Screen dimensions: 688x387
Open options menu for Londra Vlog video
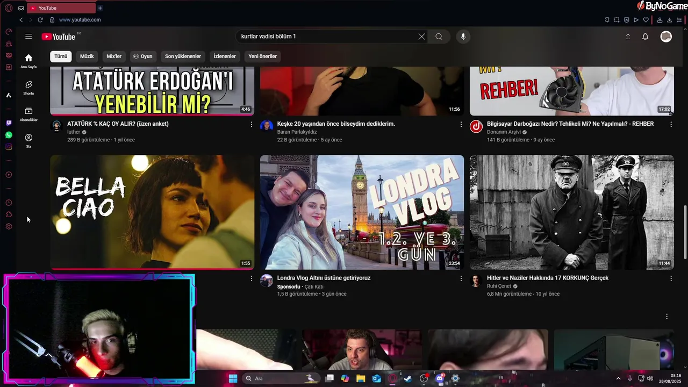coord(461,278)
